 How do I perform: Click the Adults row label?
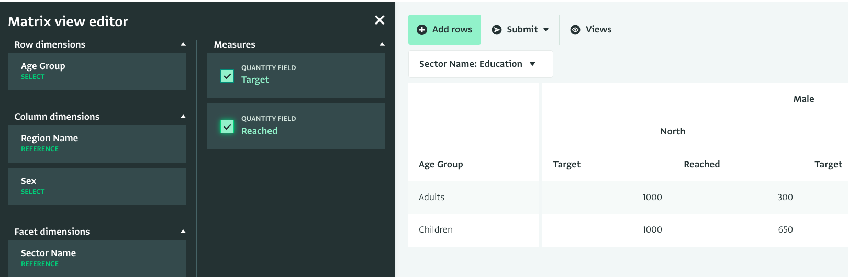(x=432, y=197)
